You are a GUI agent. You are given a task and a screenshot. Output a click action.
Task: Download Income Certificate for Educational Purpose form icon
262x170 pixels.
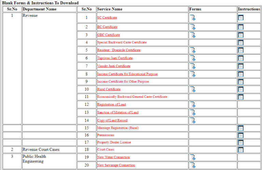tap(193, 74)
